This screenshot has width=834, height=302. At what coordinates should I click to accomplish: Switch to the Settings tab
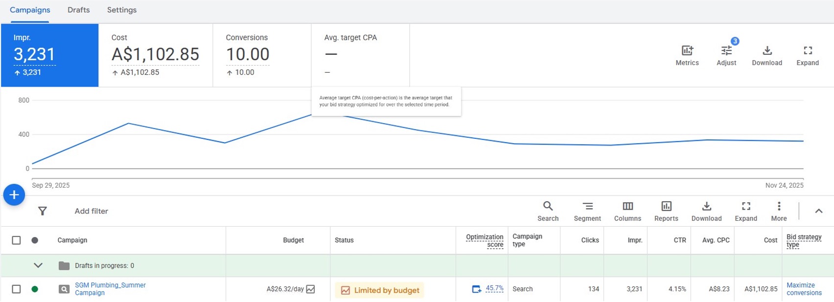coord(122,10)
